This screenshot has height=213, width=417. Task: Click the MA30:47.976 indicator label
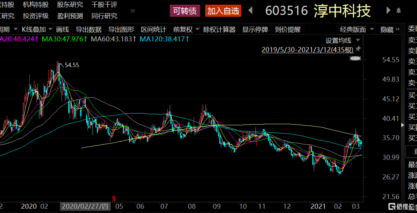(x=64, y=39)
